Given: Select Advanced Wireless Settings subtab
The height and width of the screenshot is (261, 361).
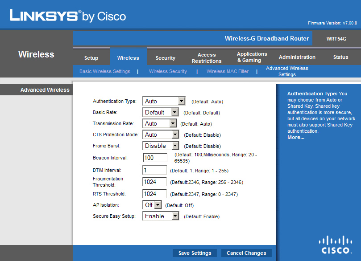Looking at the screenshot, I should 287,71.
